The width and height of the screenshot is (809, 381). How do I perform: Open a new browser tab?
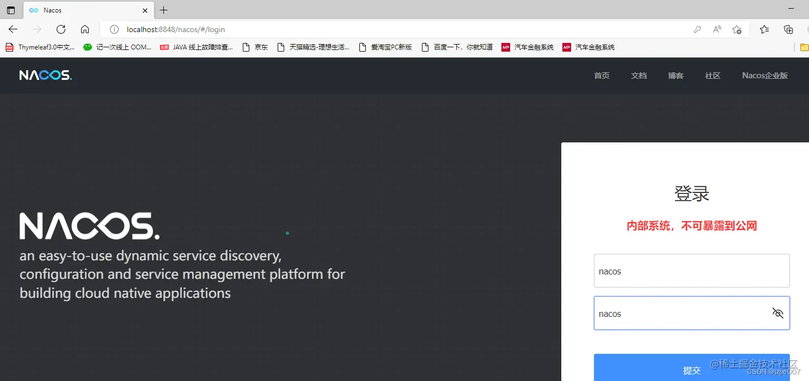point(164,10)
